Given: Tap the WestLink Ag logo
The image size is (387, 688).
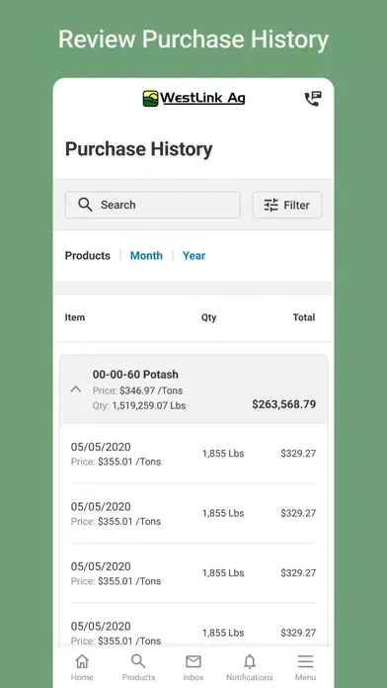Looking at the screenshot, I should pyautogui.click(x=193, y=98).
